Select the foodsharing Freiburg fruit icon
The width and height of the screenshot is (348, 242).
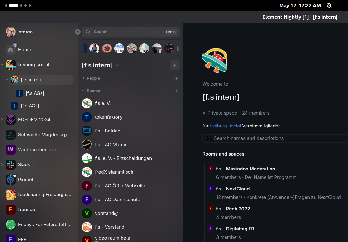point(11,195)
